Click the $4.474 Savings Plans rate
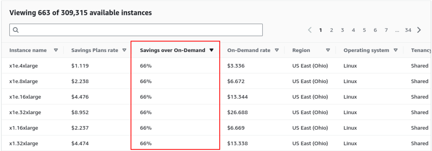 80,143
